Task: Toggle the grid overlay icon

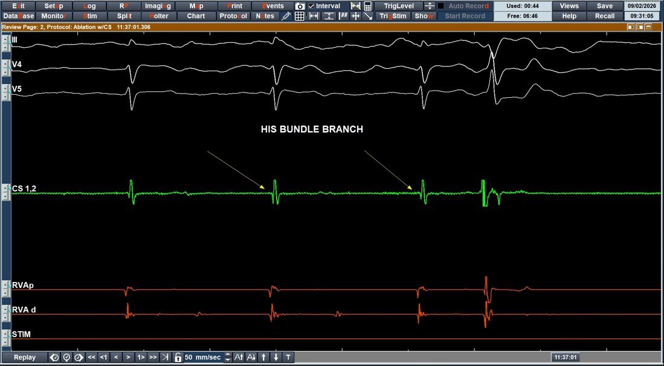Action: [300, 16]
